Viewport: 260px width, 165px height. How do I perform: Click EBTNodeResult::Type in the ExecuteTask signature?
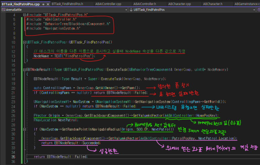(x=44, y=70)
